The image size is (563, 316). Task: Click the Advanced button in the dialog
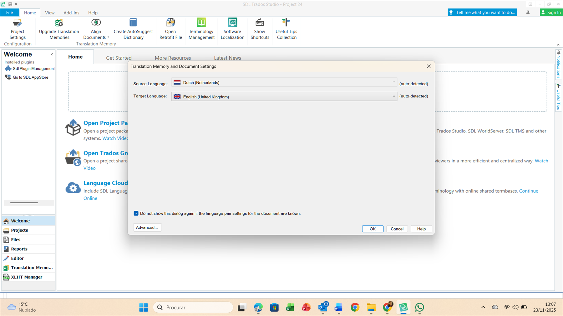147,227
